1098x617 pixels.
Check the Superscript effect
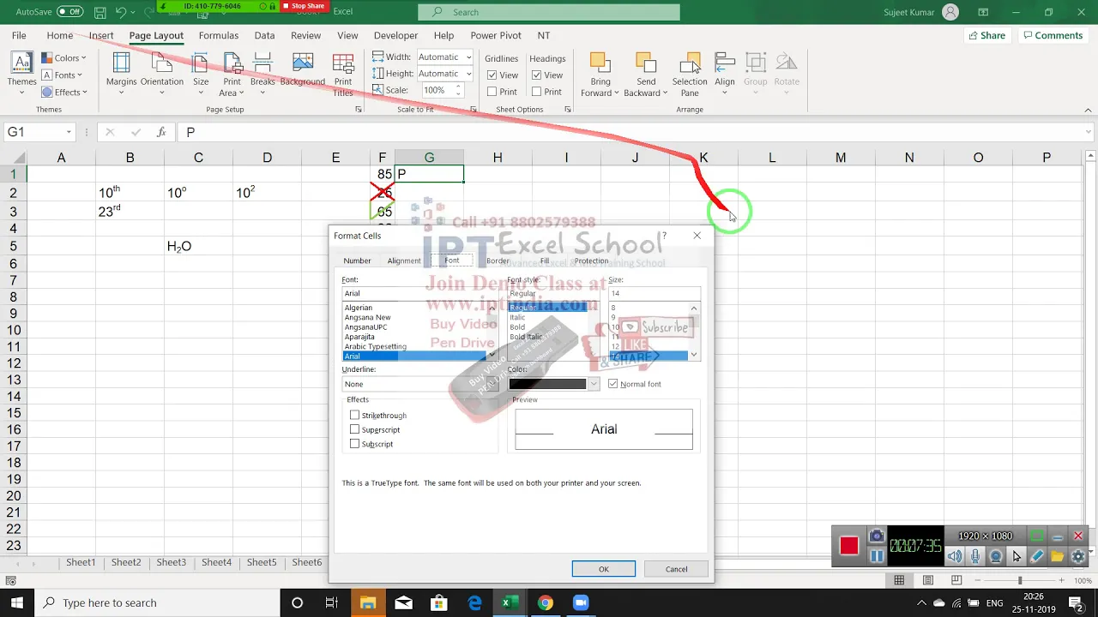(354, 429)
